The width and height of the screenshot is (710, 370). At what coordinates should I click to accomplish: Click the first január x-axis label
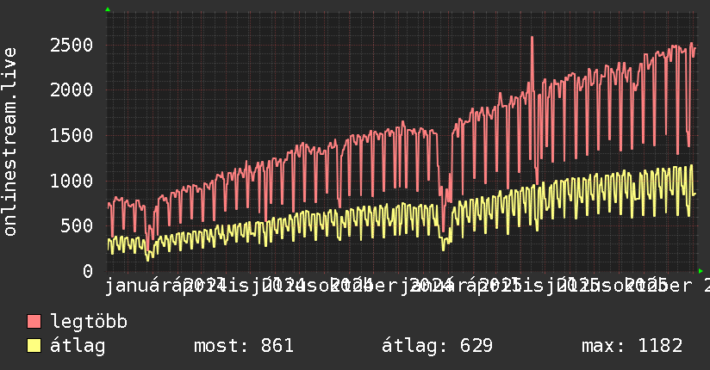138,286
